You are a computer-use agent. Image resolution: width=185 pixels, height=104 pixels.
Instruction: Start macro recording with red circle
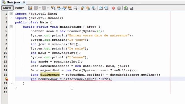pyautogui.click(x=113, y=8)
